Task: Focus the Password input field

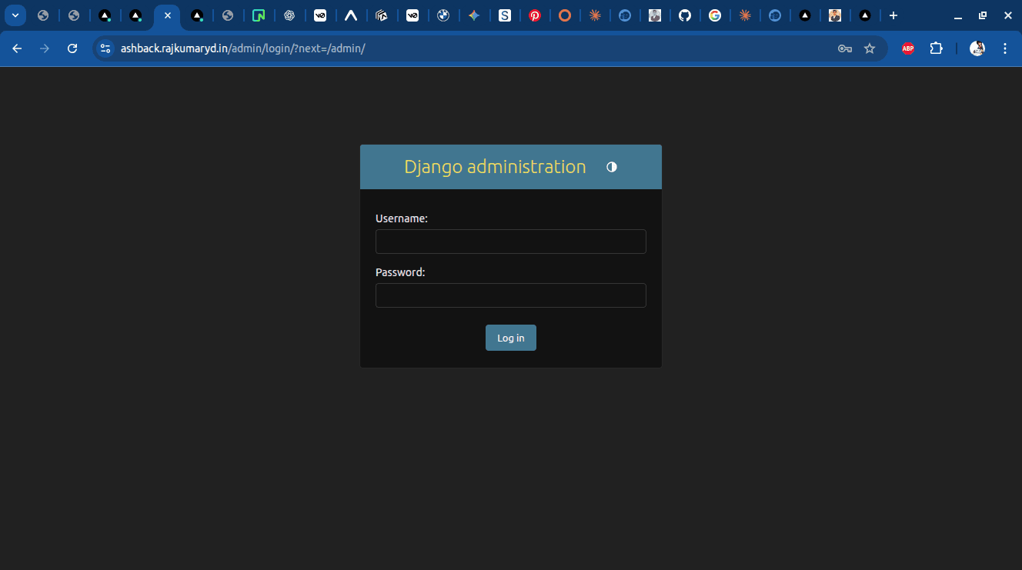Action: tap(510, 295)
